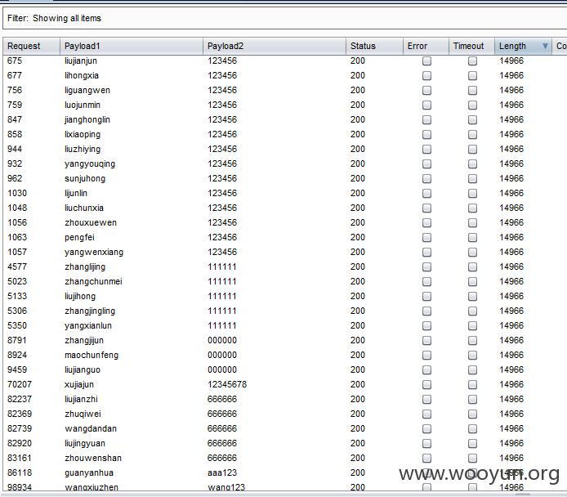This screenshot has height=497, width=567.
Task: Sort by the Error column header
Action: click(x=426, y=46)
